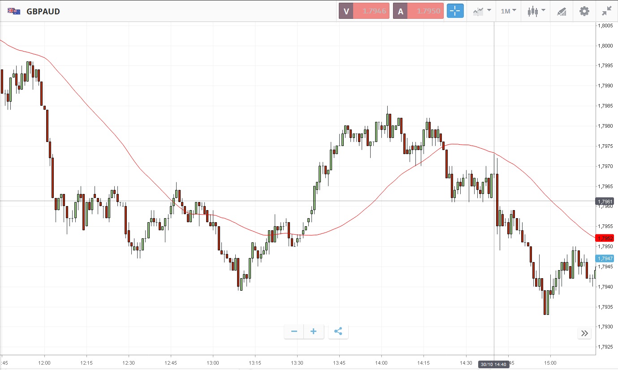This screenshot has width=618, height=370.
Task: Click the gray crosshair price label 1,7961
Action: (604, 202)
